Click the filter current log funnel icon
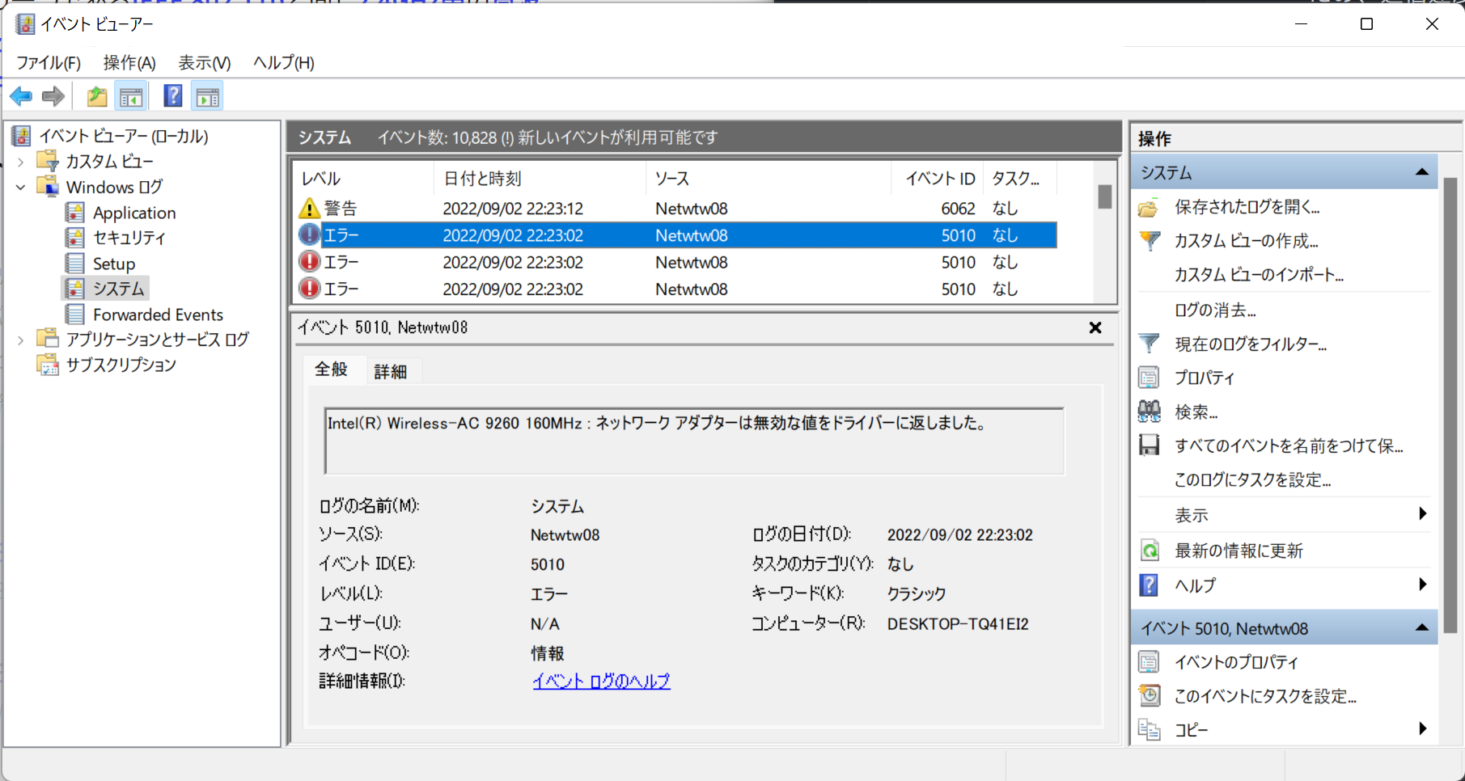1465x781 pixels. point(1149,344)
